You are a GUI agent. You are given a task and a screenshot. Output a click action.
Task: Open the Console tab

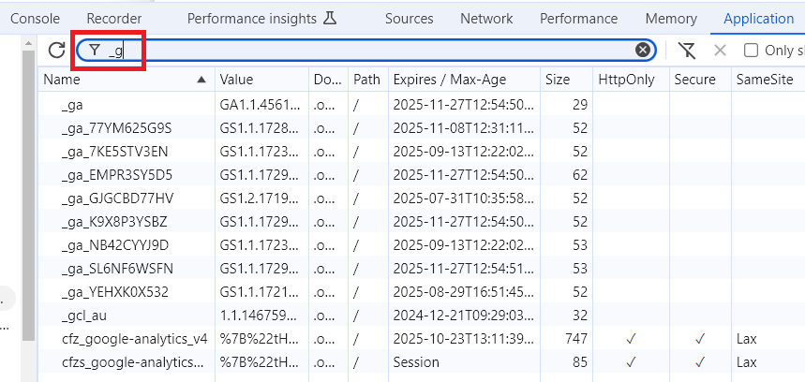click(35, 19)
